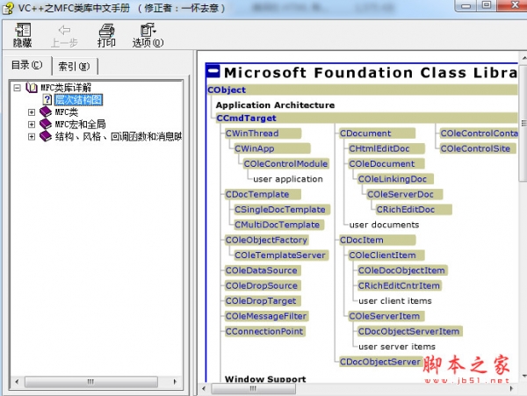Image resolution: width=527 pixels, height=396 pixels.
Task: Open the CSingleDocTemplate link
Action: click(280, 210)
